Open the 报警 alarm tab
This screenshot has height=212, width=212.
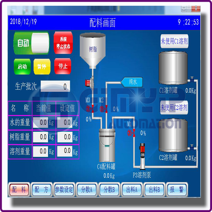[x=177, y=190]
